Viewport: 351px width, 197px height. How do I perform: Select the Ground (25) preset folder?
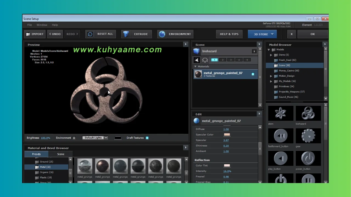pos(44,162)
